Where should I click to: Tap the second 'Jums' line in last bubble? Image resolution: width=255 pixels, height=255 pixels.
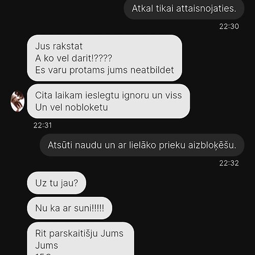46,245
